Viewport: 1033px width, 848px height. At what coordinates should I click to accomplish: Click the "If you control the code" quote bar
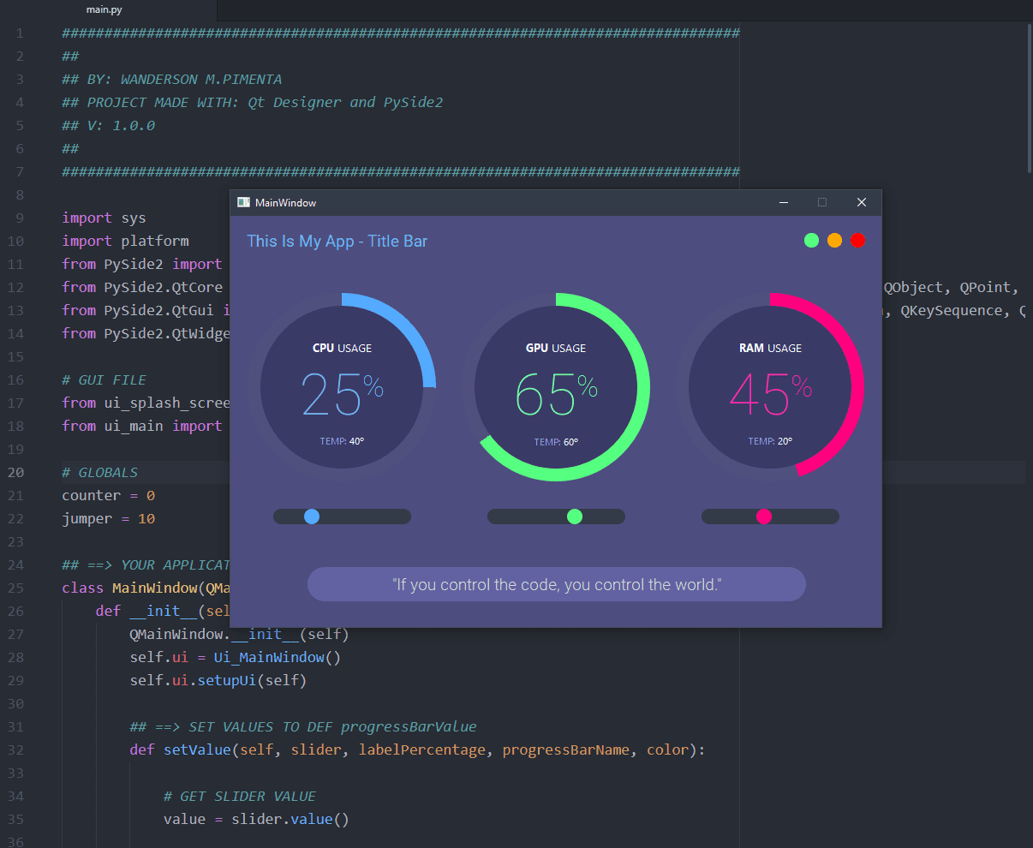coord(556,585)
